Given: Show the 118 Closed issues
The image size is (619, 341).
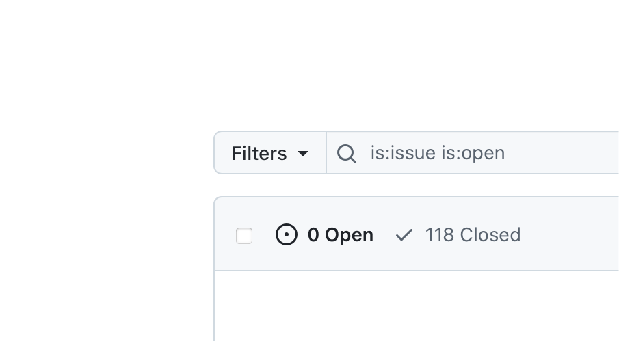Looking at the screenshot, I should click(458, 235).
